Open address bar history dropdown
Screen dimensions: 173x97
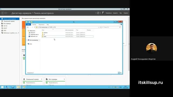tap(99, 27)
